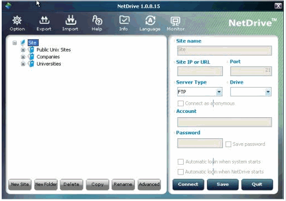Enable Automatic login when NetDrive starts
This screenshot has height=201, width=286.
point(180,172)
